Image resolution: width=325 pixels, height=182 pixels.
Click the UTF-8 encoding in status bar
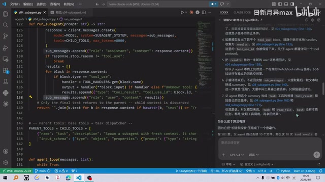coord(262,171)
